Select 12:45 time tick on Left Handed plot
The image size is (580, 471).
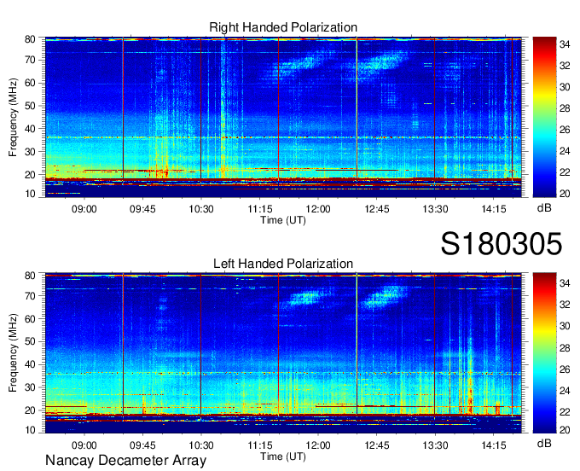tap(376, 445)
